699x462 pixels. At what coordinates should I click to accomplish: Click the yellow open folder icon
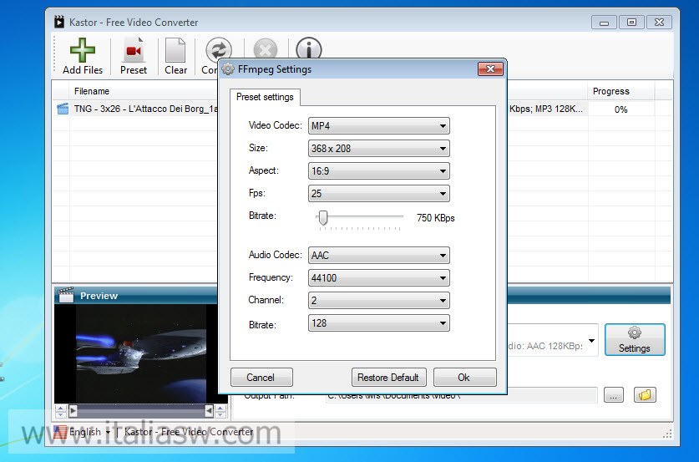pos(645,394)
